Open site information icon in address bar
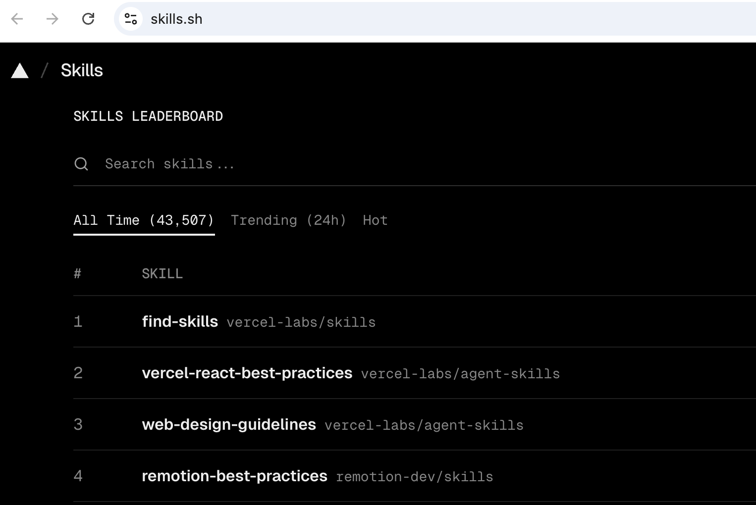The height and width of the screenshot is (505, 756). click(131, 19)
